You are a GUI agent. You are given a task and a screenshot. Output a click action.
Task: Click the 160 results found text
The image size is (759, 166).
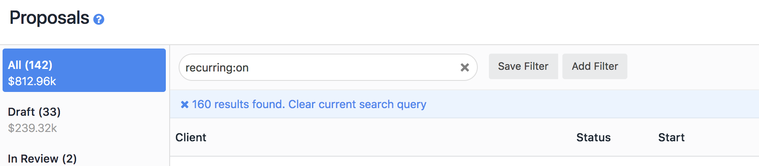[238, 104]
